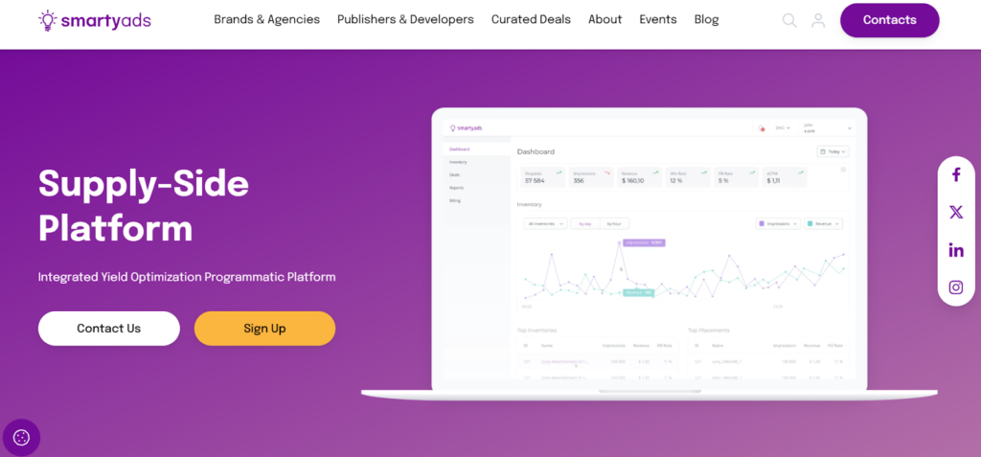Open the Instagram social link
Image resolution: width=981 pixels, height=457 pixels.
[955, 287]
